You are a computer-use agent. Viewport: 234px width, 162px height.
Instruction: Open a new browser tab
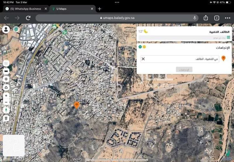click(x=100, y=9)
